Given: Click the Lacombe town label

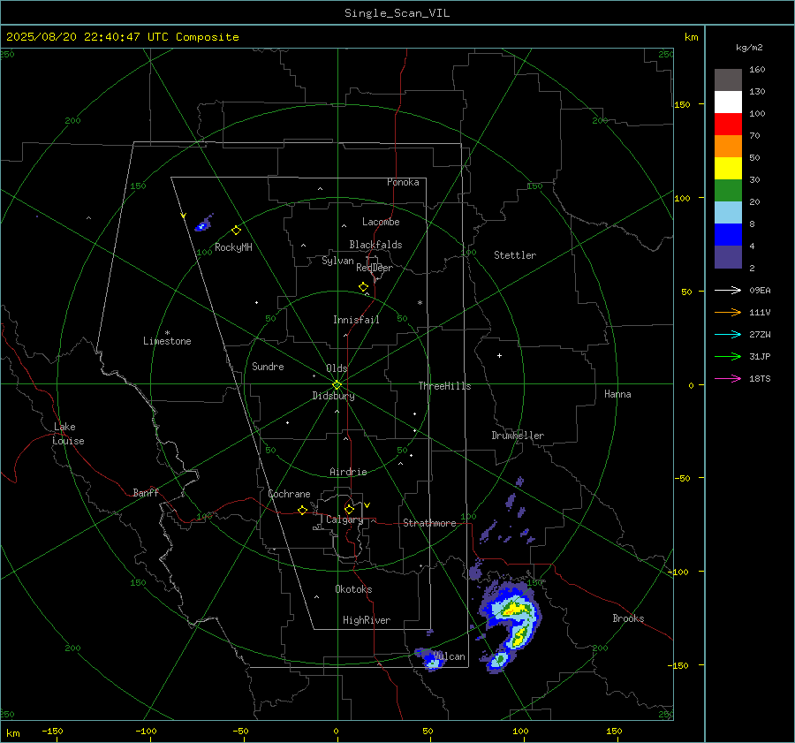Looking at the screenshot, I should coord(381,222).
